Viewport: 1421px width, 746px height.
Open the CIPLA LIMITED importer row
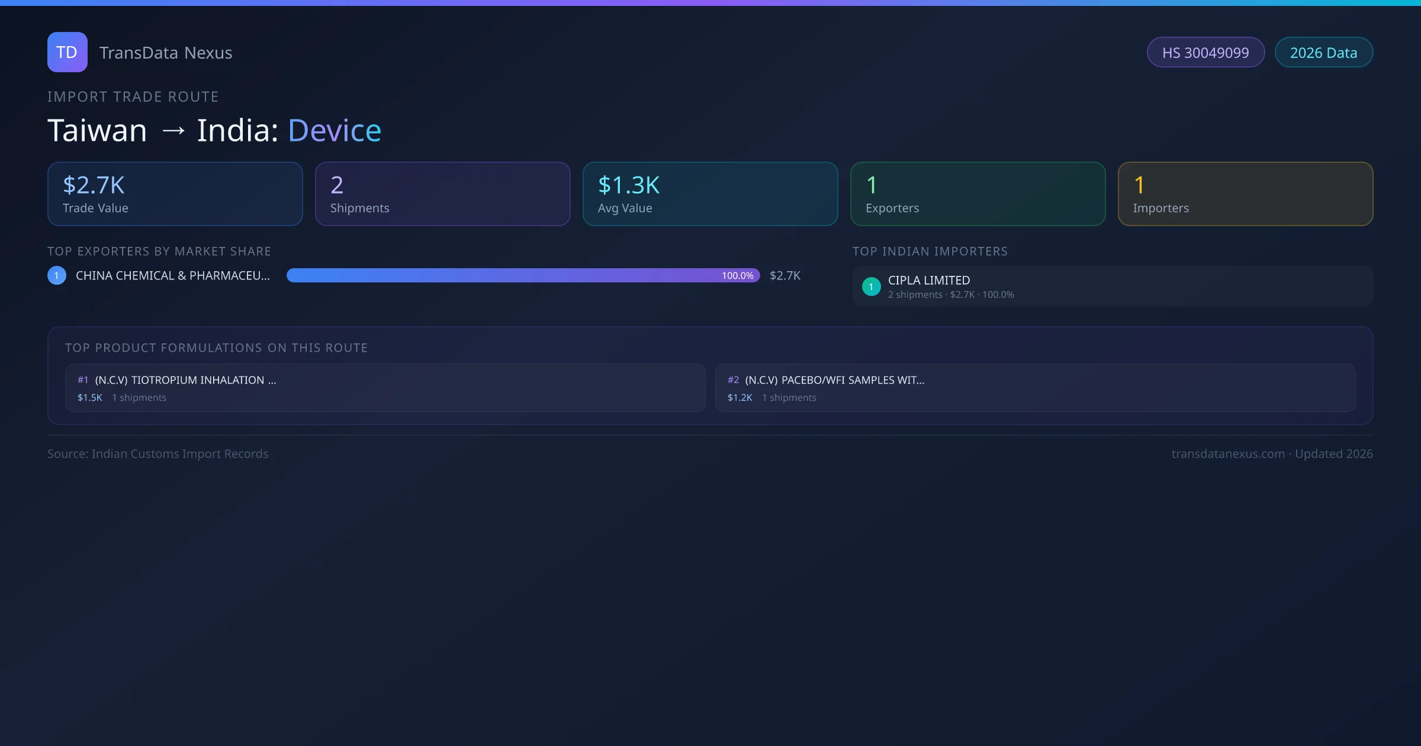(1112, 287)
